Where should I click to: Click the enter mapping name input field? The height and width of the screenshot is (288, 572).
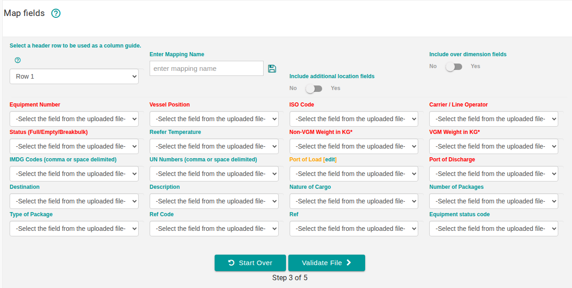[206, 69]
